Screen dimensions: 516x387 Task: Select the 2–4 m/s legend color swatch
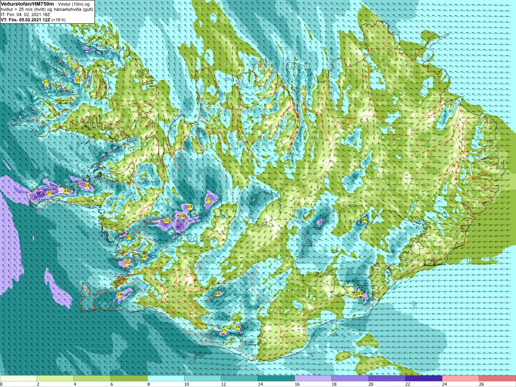tap(55, 379)
